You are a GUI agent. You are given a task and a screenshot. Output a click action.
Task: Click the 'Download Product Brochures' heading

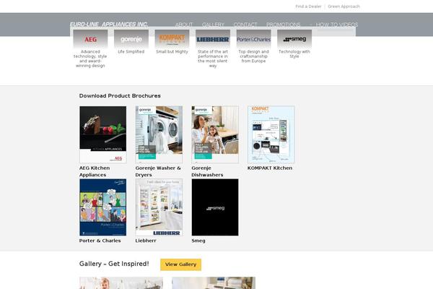pos(120,95)
